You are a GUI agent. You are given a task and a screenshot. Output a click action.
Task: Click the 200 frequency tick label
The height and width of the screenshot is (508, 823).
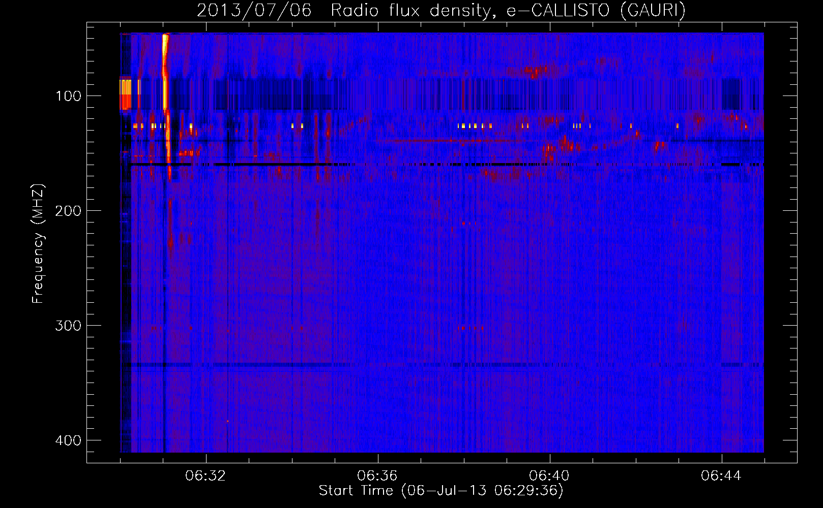click(x=68, y=211)
